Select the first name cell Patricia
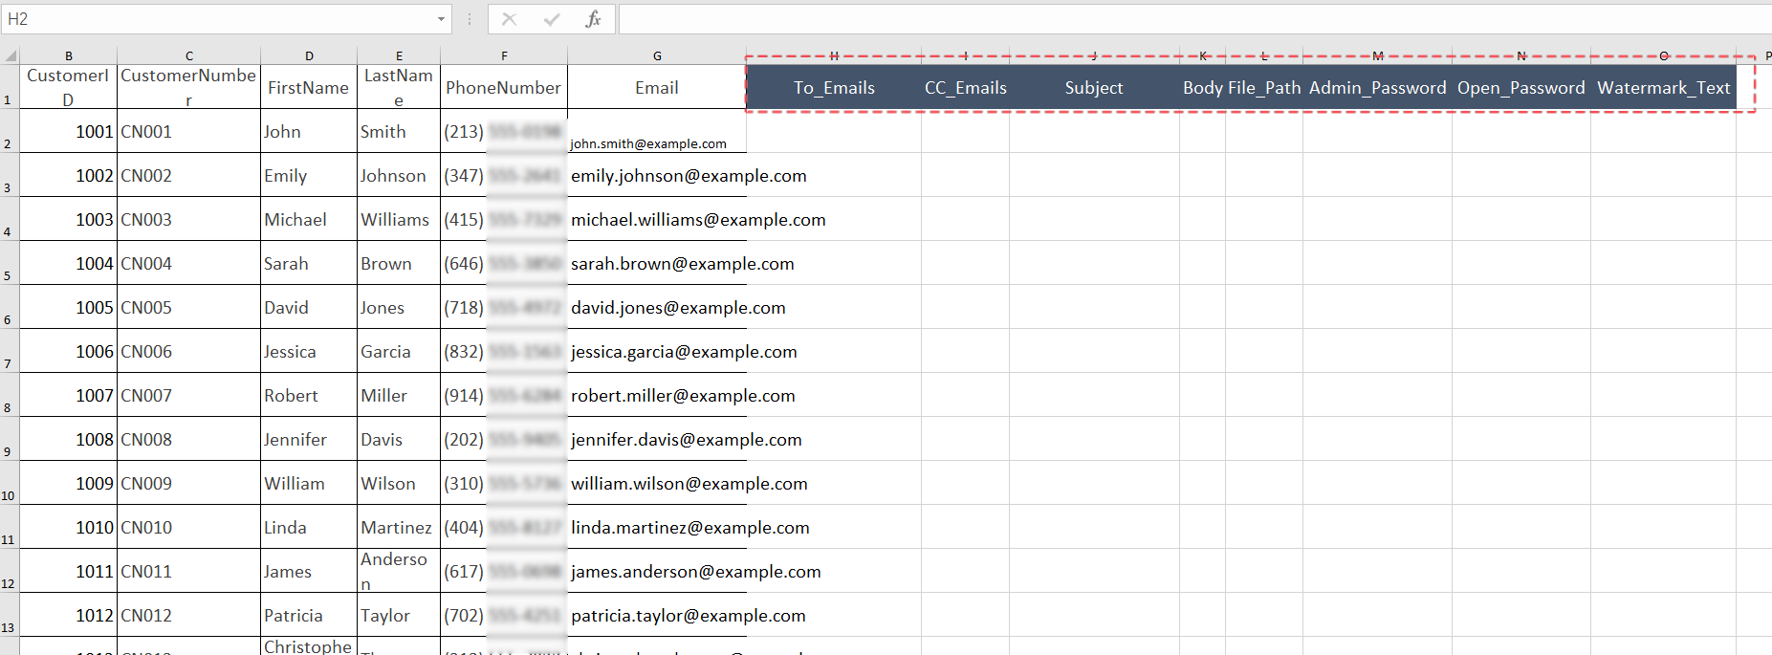This screenshot has width=1772, height=655. 309,615
